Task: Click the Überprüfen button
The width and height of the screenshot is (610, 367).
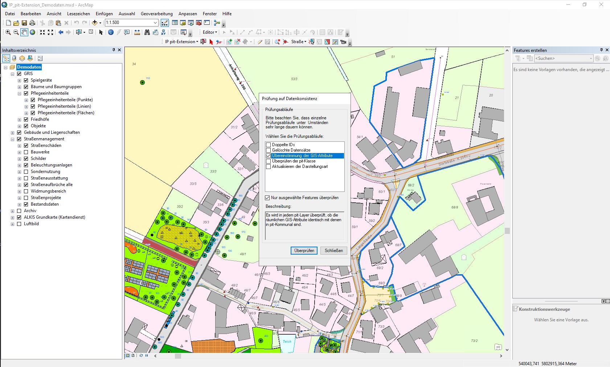Action: [304, 251]
